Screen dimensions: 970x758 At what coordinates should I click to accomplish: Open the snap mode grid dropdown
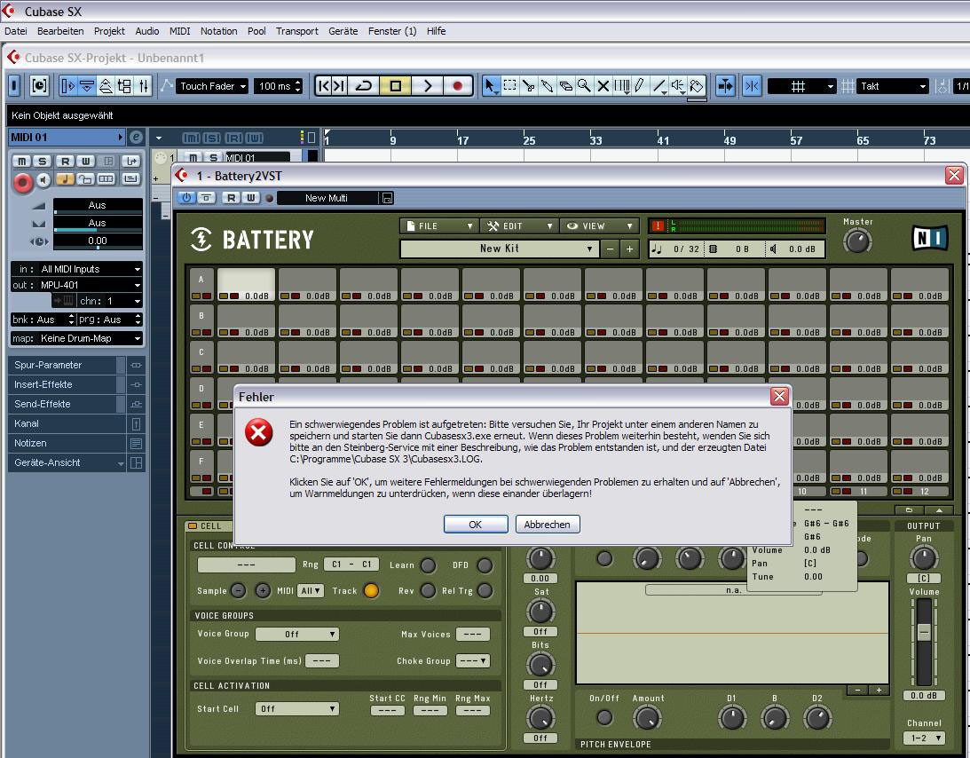801,86
